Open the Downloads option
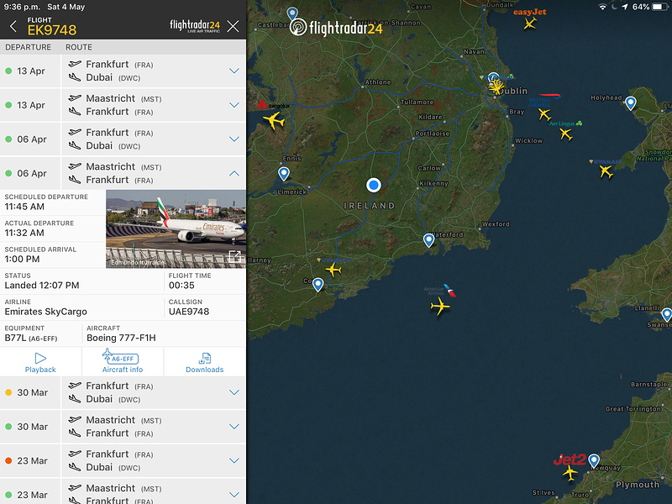 (x=205, y=362)
